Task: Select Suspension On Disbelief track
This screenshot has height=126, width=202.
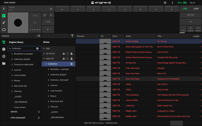Action: [x=168, y=79]
